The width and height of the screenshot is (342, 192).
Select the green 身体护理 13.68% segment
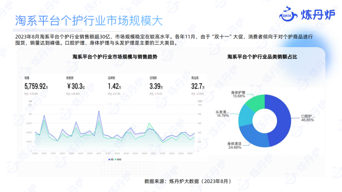click(x=256, y=102)
